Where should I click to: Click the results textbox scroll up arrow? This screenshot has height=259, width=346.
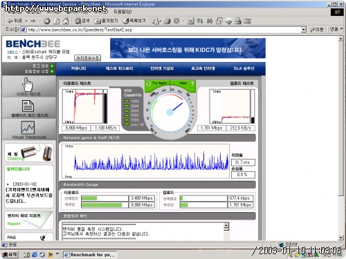click(x=226, y=225)
